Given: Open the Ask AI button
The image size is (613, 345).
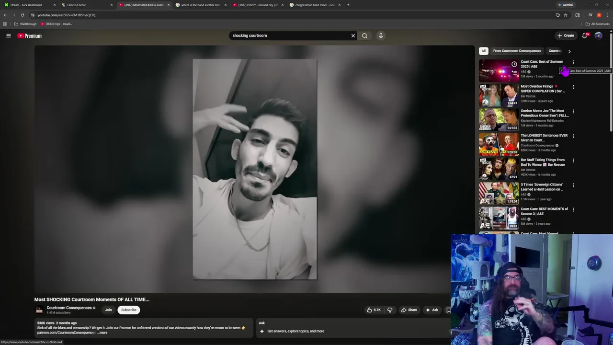Looking at the screenshot, I should tap(431, 310).
